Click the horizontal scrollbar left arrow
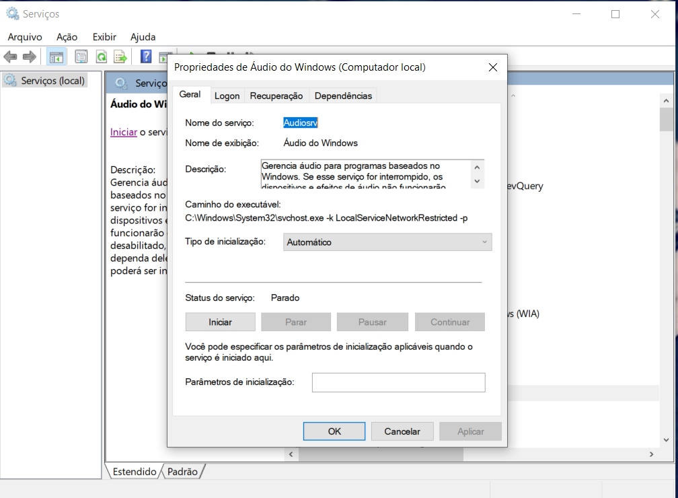 click(x=291, y=454)
